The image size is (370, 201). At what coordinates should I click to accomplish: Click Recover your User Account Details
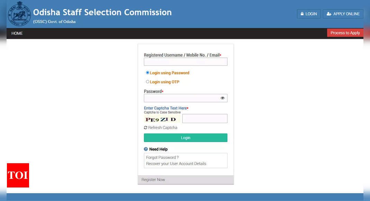[x=176, y=164]
